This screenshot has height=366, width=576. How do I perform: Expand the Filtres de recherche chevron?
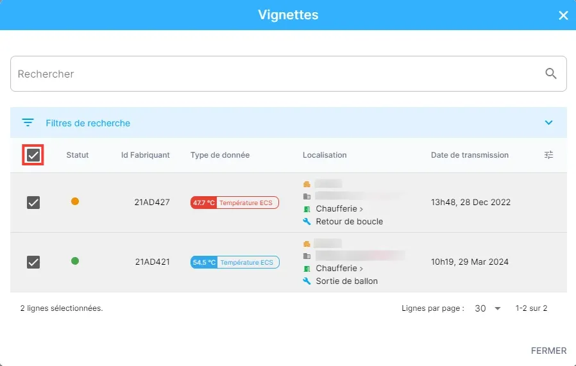pyautogui.click(x=548, y=122)
